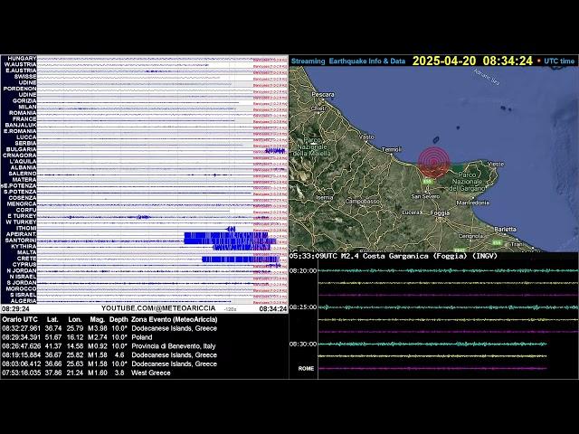Image resolution: width=579 pixels, height=434 pixels.
Task: Pick the MENORCA station label
Action: (x=22, y=203)
